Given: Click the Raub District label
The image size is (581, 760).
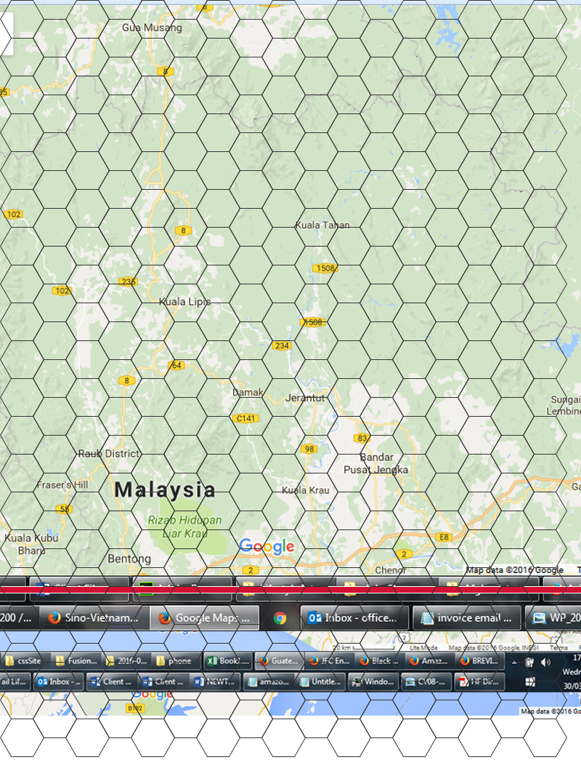Looking at the screenshot, I should coord(109,454).
